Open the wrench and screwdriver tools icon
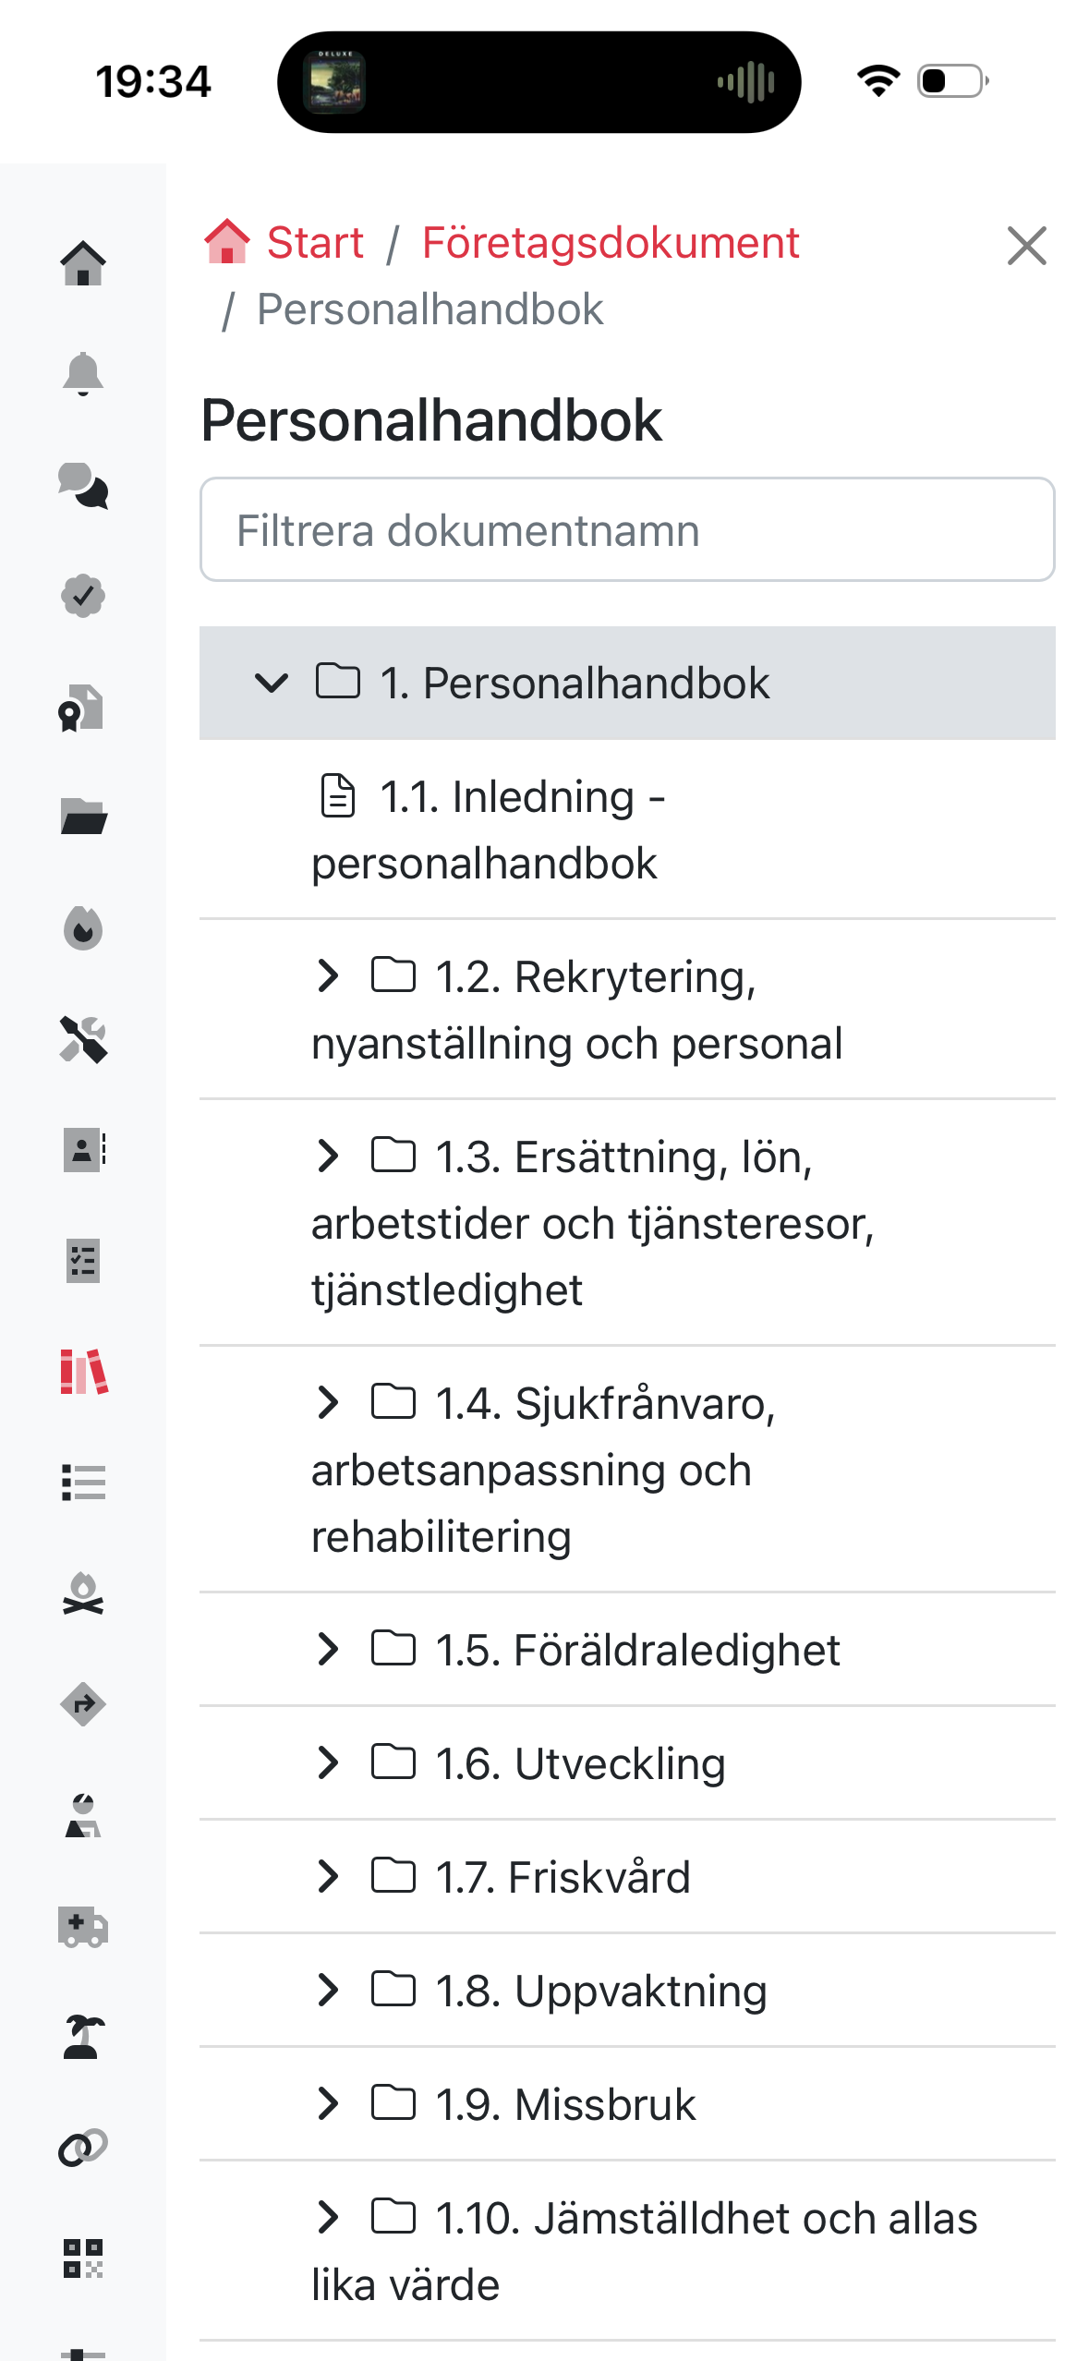1089x2361 pixels. point(83,1039)
